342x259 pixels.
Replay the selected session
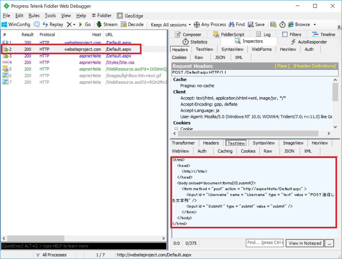(x=52, y=24)
